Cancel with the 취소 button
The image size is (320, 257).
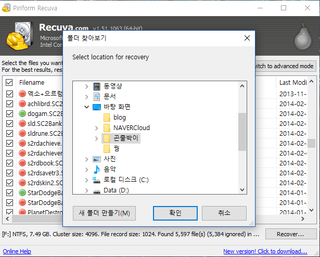[224, 213]
